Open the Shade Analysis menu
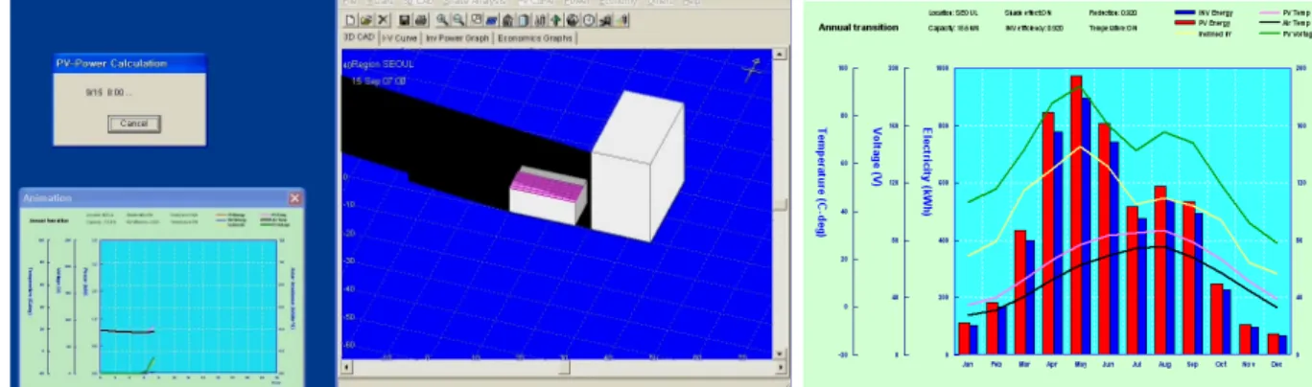Screen dimensions: 1312x387 [474, 3]
